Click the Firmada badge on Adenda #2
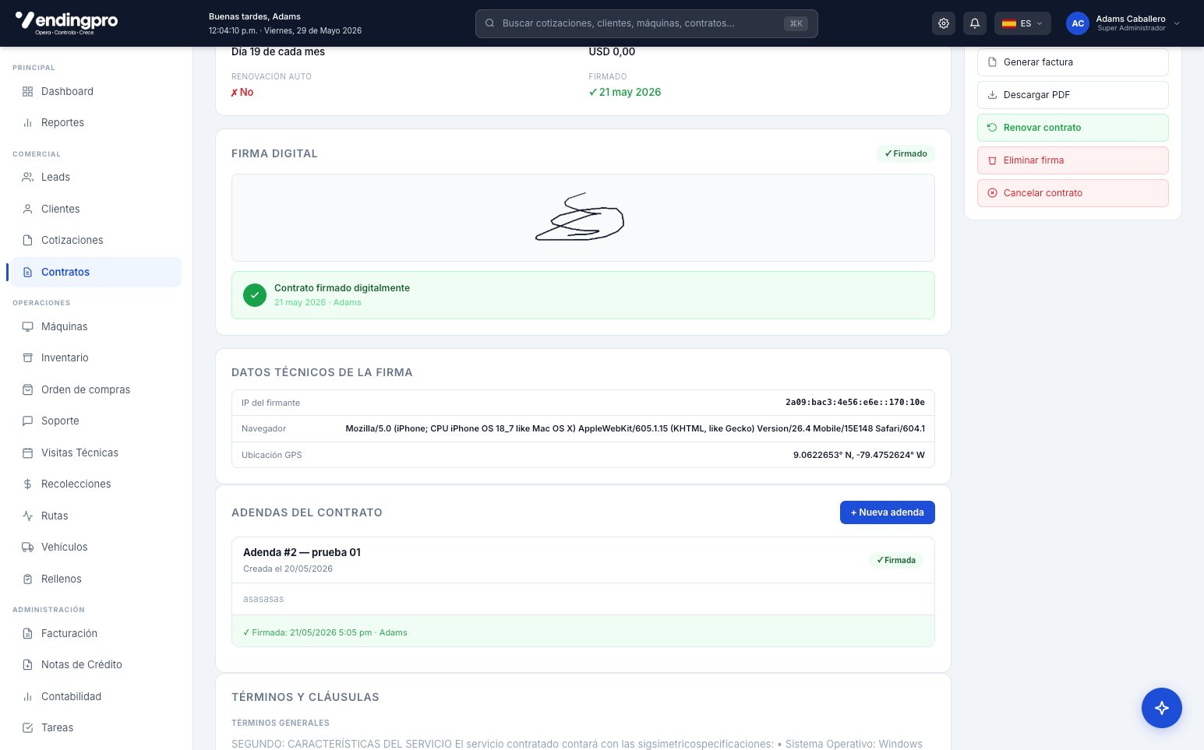This screenshot has height=750, width=1204. [895, 560]
